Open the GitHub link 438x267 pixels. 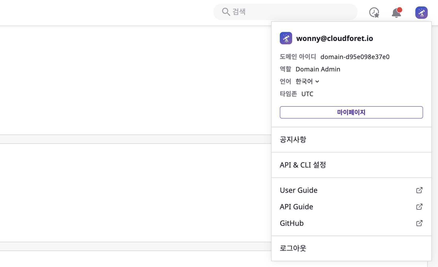point(351,223)
